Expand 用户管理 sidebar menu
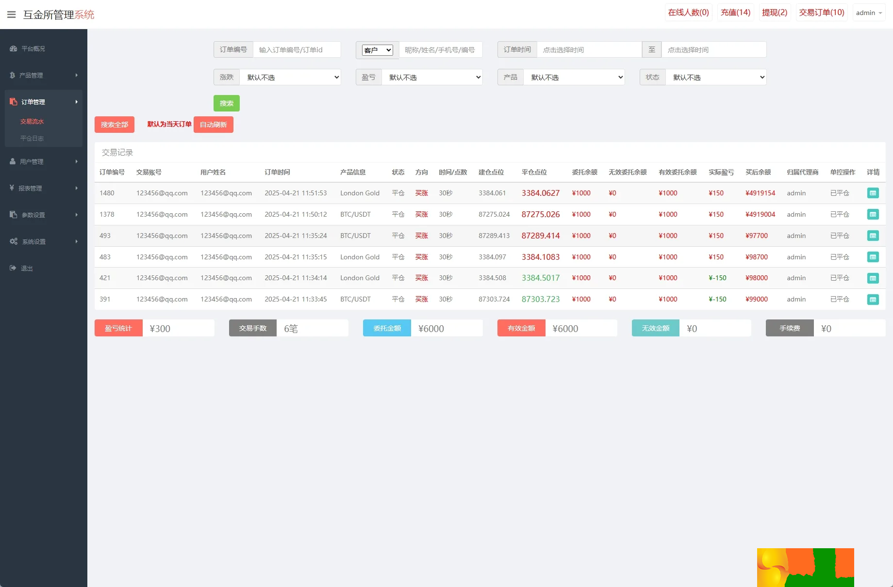 click(x=44, y=161)
